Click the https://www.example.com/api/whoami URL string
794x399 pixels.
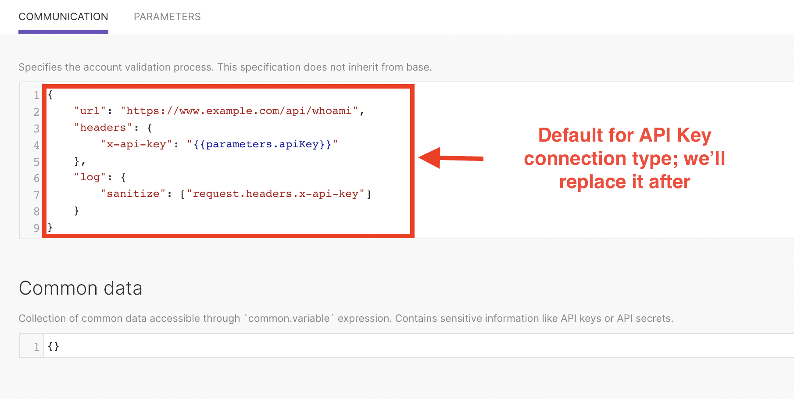point(241,110)
